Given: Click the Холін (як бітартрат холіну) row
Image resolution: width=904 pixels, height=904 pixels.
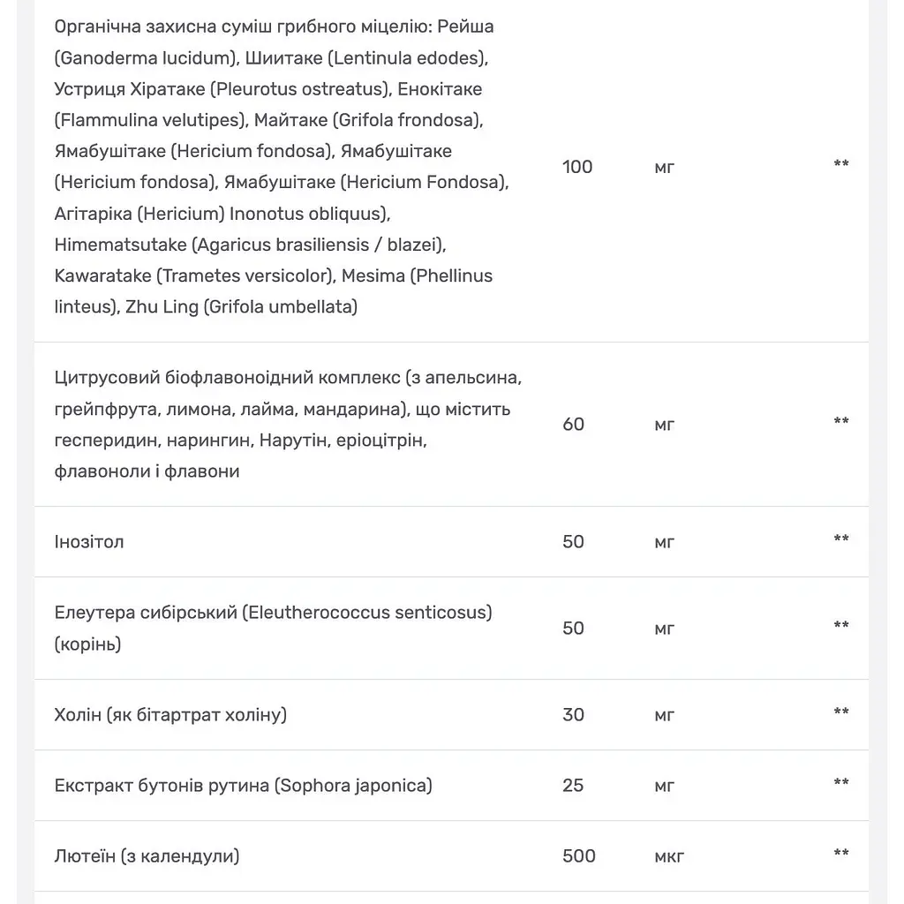Looking at the screenshot, I should [x=451, y=715].
